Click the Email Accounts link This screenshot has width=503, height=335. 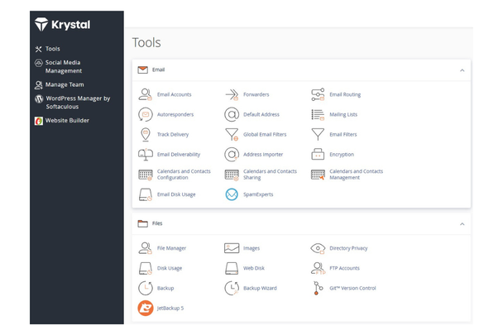(175, 94)
